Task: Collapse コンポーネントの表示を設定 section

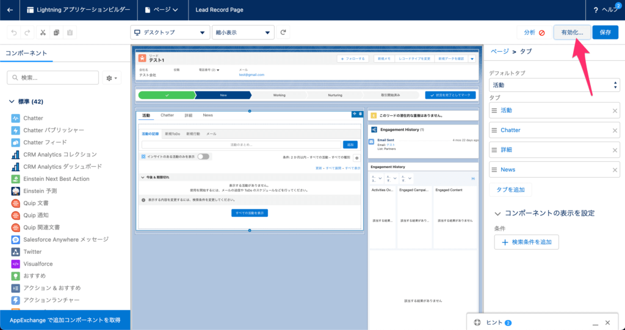Action: tap(497, 214)
